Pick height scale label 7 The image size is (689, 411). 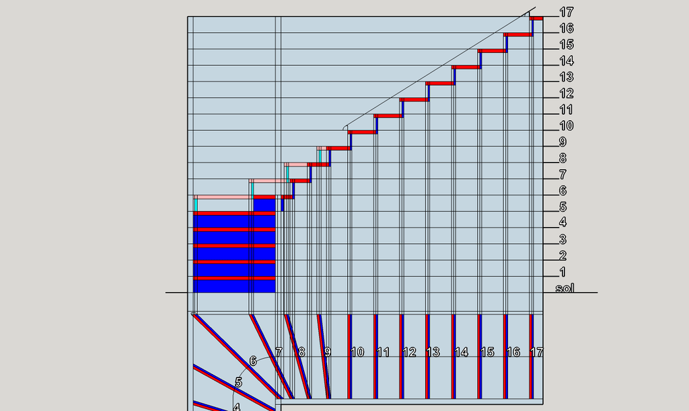pyautogui.click(x=563, y=175)
